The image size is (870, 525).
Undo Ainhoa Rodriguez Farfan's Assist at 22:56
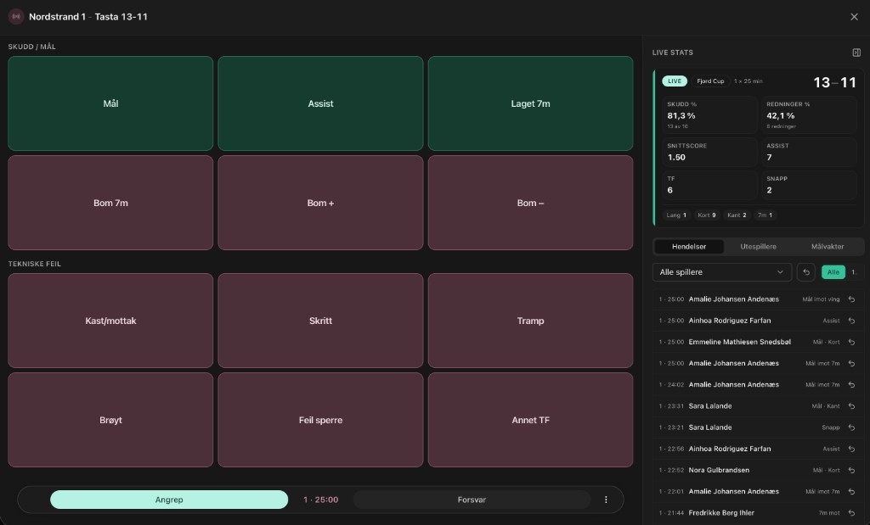(x=851, y=449)
